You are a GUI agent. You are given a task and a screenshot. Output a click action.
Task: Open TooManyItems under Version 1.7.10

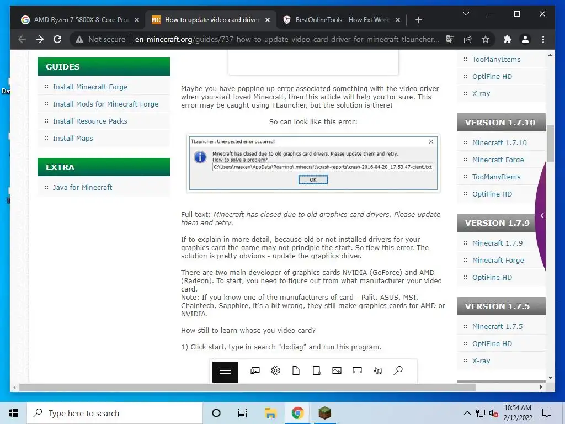point(496,177)
